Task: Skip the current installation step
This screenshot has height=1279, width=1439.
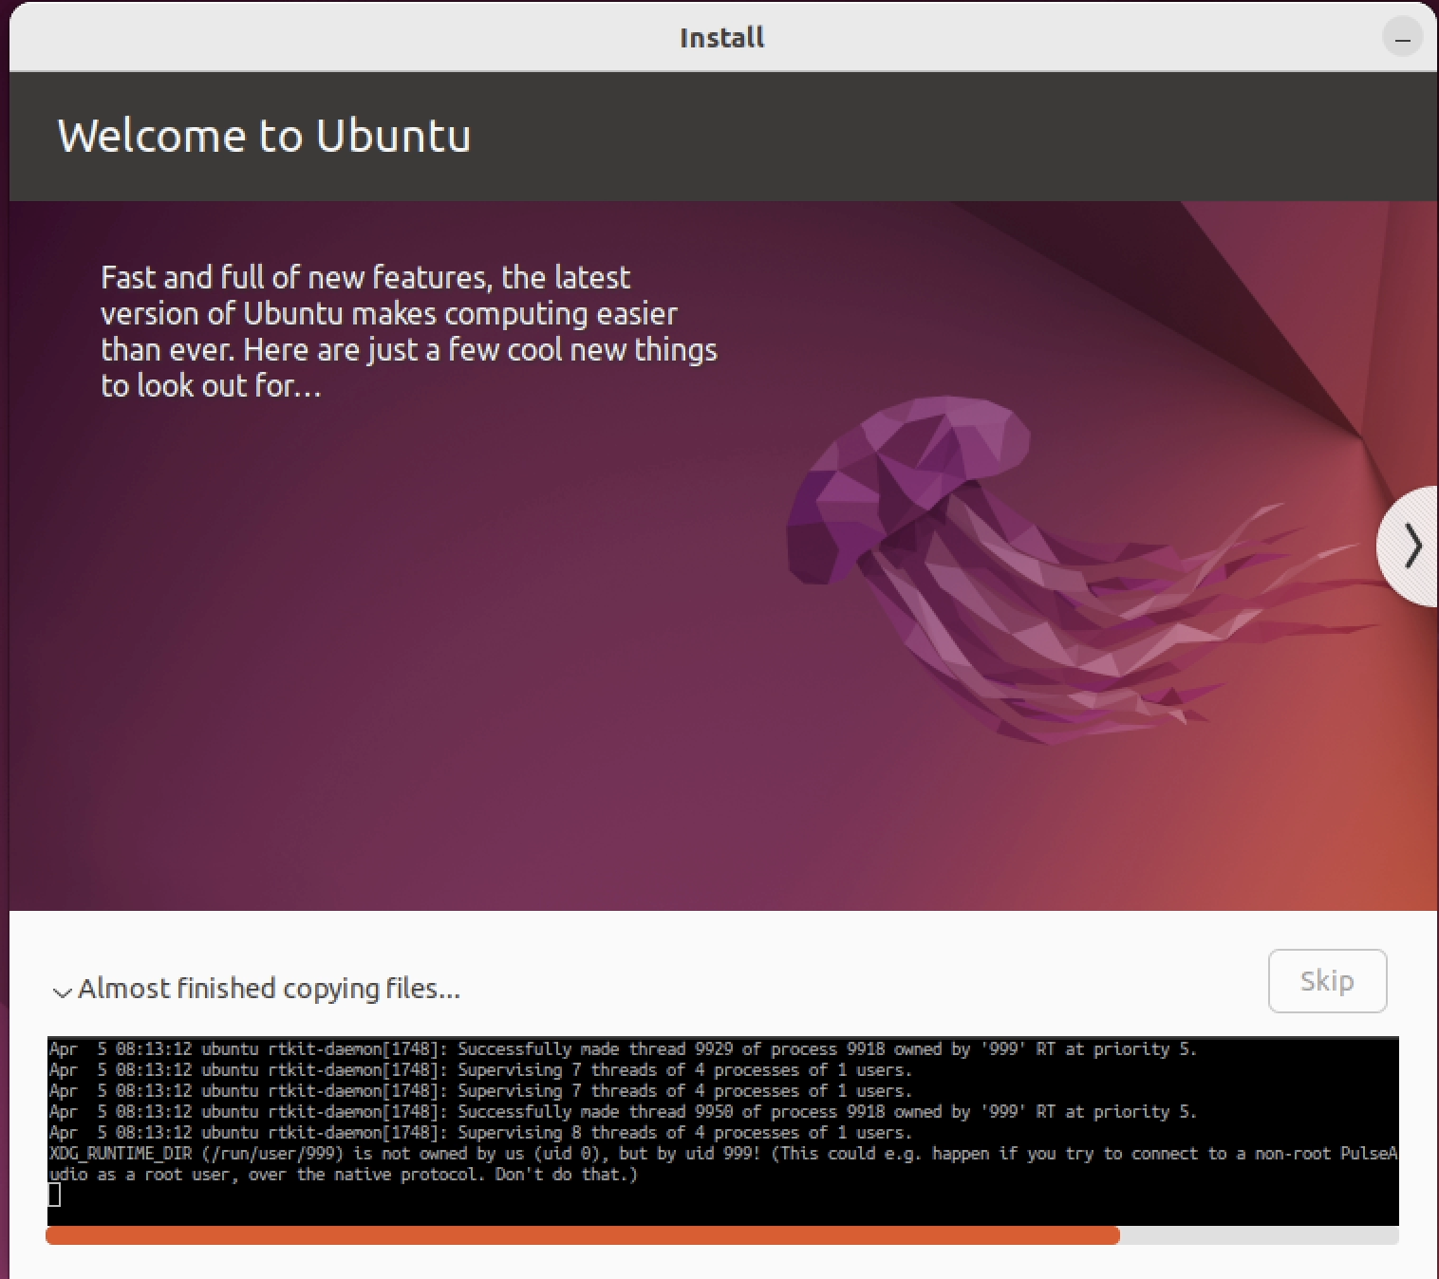Action: pyautogui.click(x=1327, y=981)
